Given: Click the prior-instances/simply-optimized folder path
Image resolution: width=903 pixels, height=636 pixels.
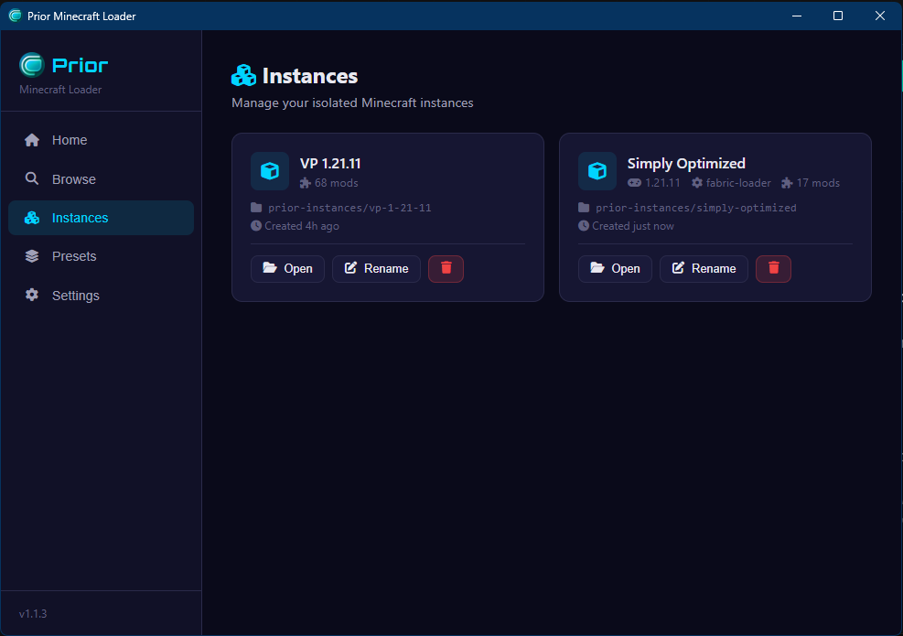Looking at the screenshot, I should 695,208.
